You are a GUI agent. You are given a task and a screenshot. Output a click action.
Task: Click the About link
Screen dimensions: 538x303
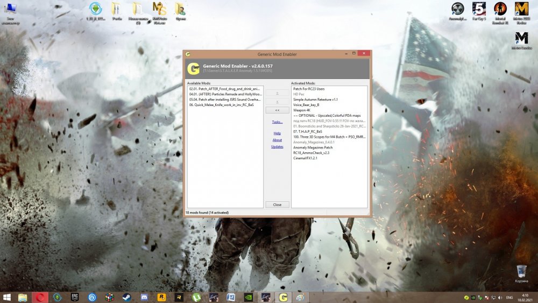click(277, 140)
